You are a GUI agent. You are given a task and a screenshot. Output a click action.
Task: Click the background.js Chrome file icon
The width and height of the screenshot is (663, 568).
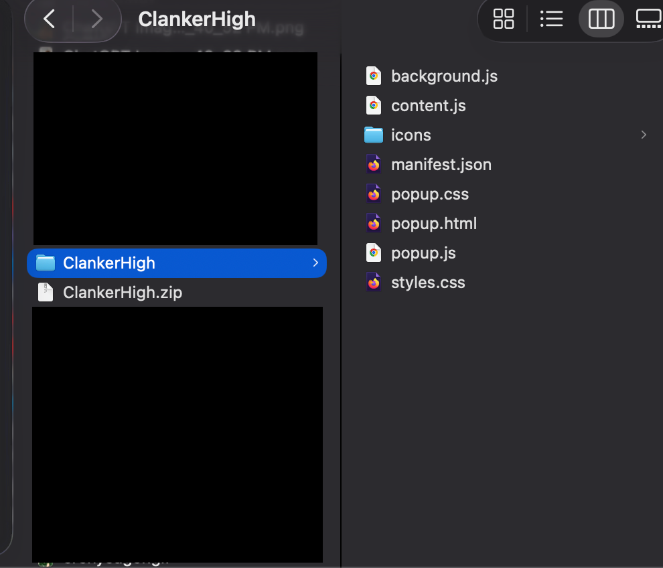coord(374,76)
